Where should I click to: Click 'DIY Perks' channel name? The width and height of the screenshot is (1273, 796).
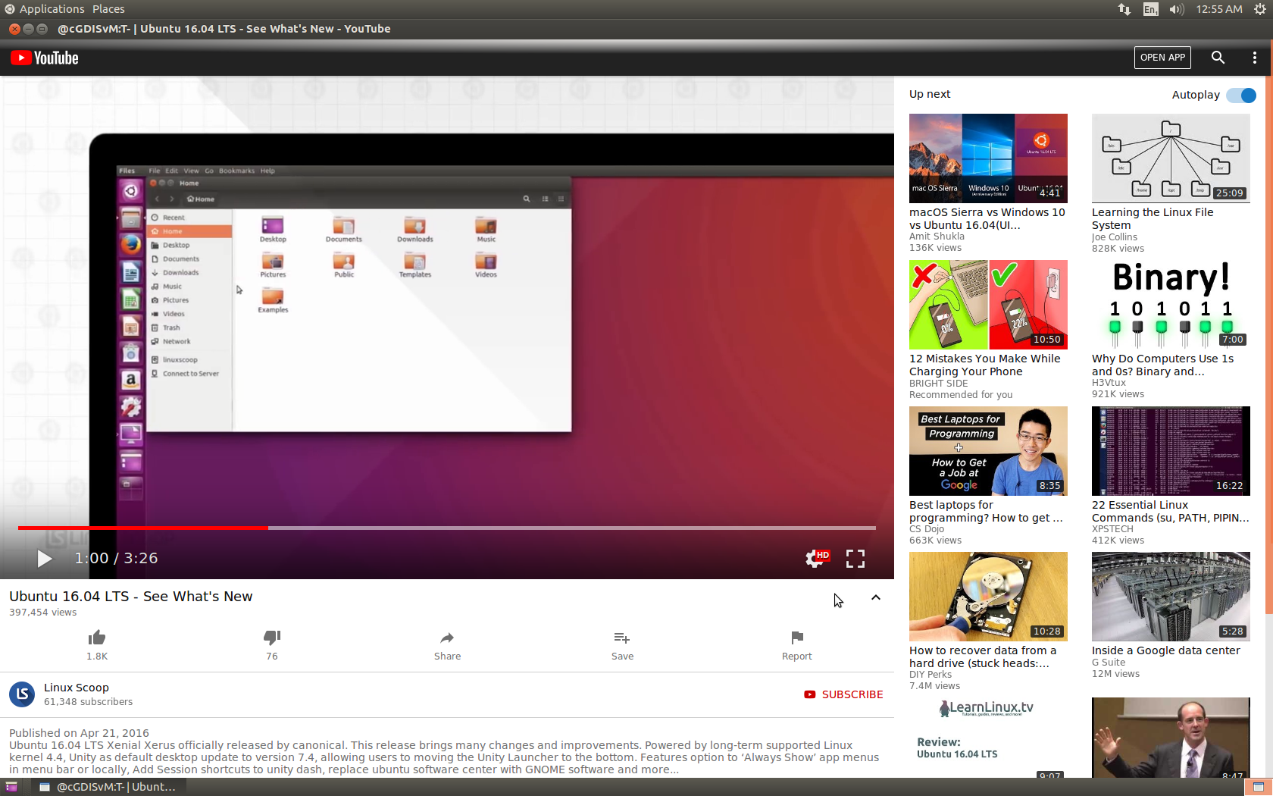[931, 675]
